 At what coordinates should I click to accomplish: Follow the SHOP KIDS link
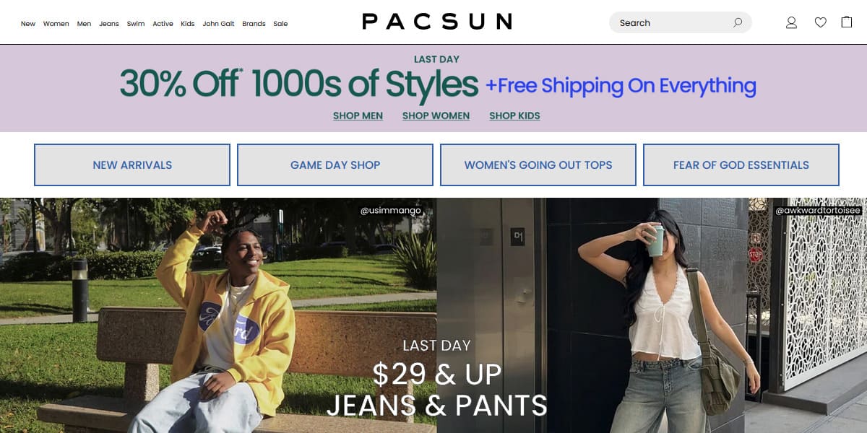514,115
